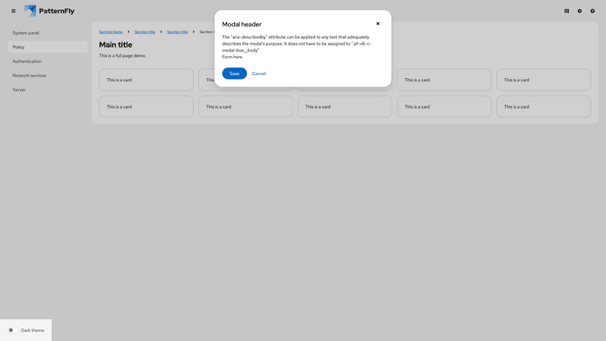
Task: Open the settings gear icon
Action: coord(579,11)
